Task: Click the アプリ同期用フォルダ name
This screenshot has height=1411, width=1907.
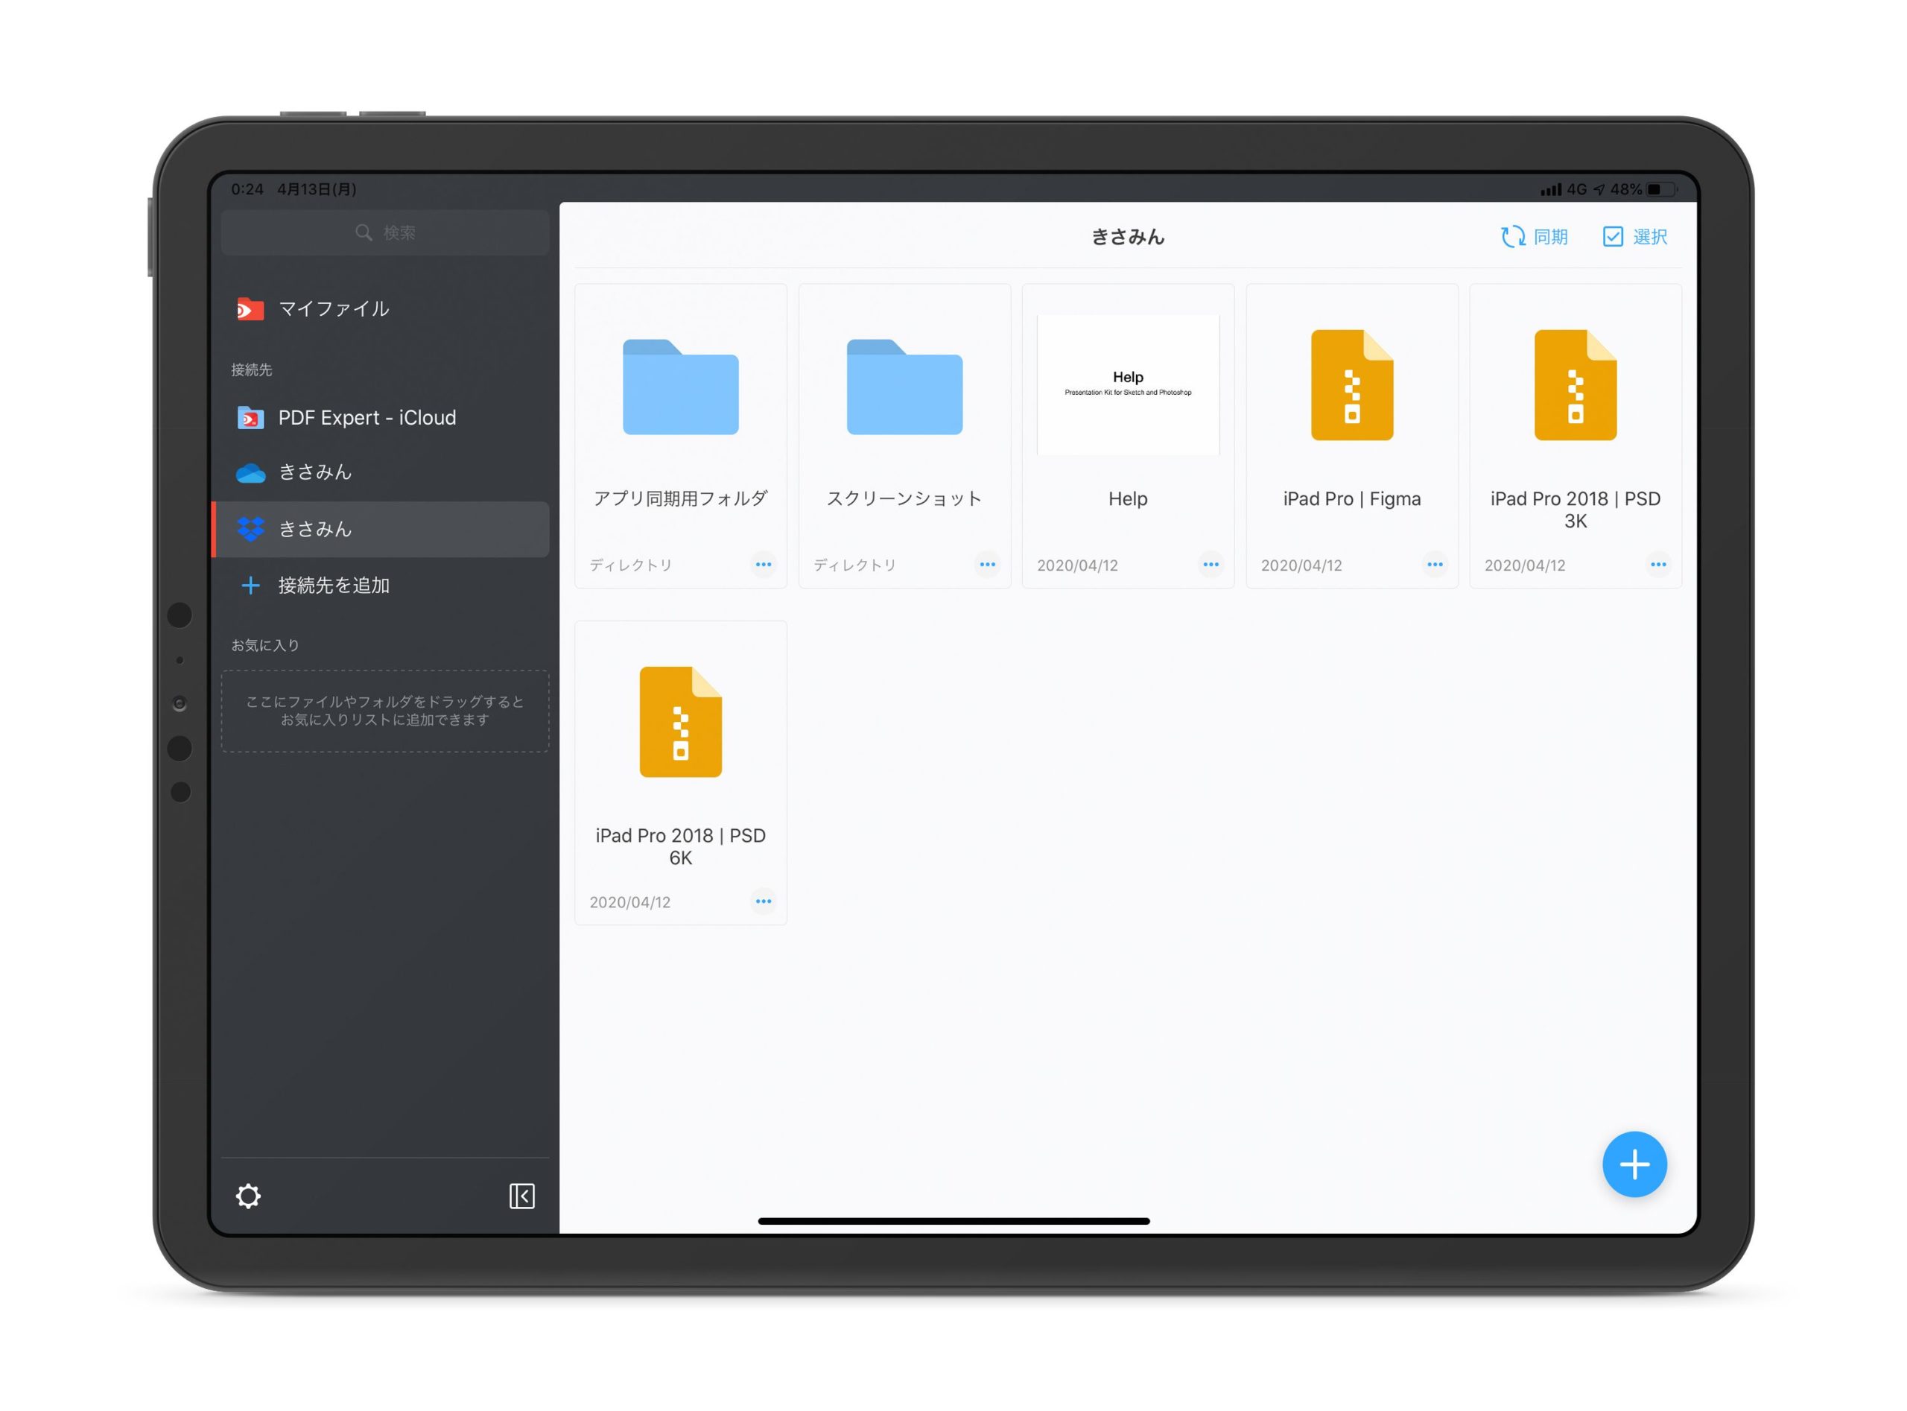Action: click(x=681, y=498)
